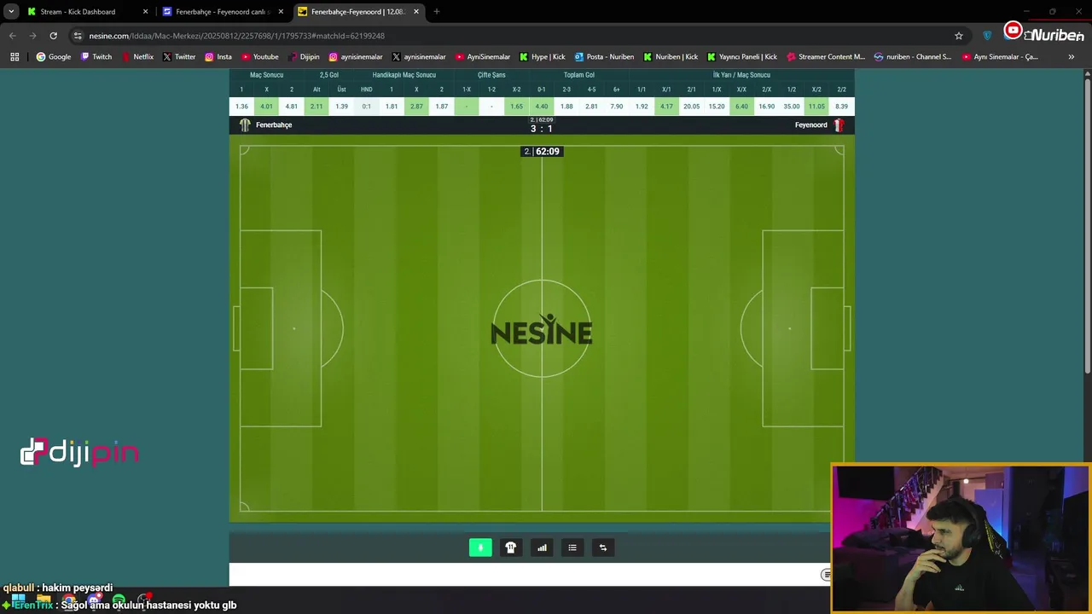Open the Google bookmark
The image size is (1092, 614).
pyautogui.click(x=53, y=57)
